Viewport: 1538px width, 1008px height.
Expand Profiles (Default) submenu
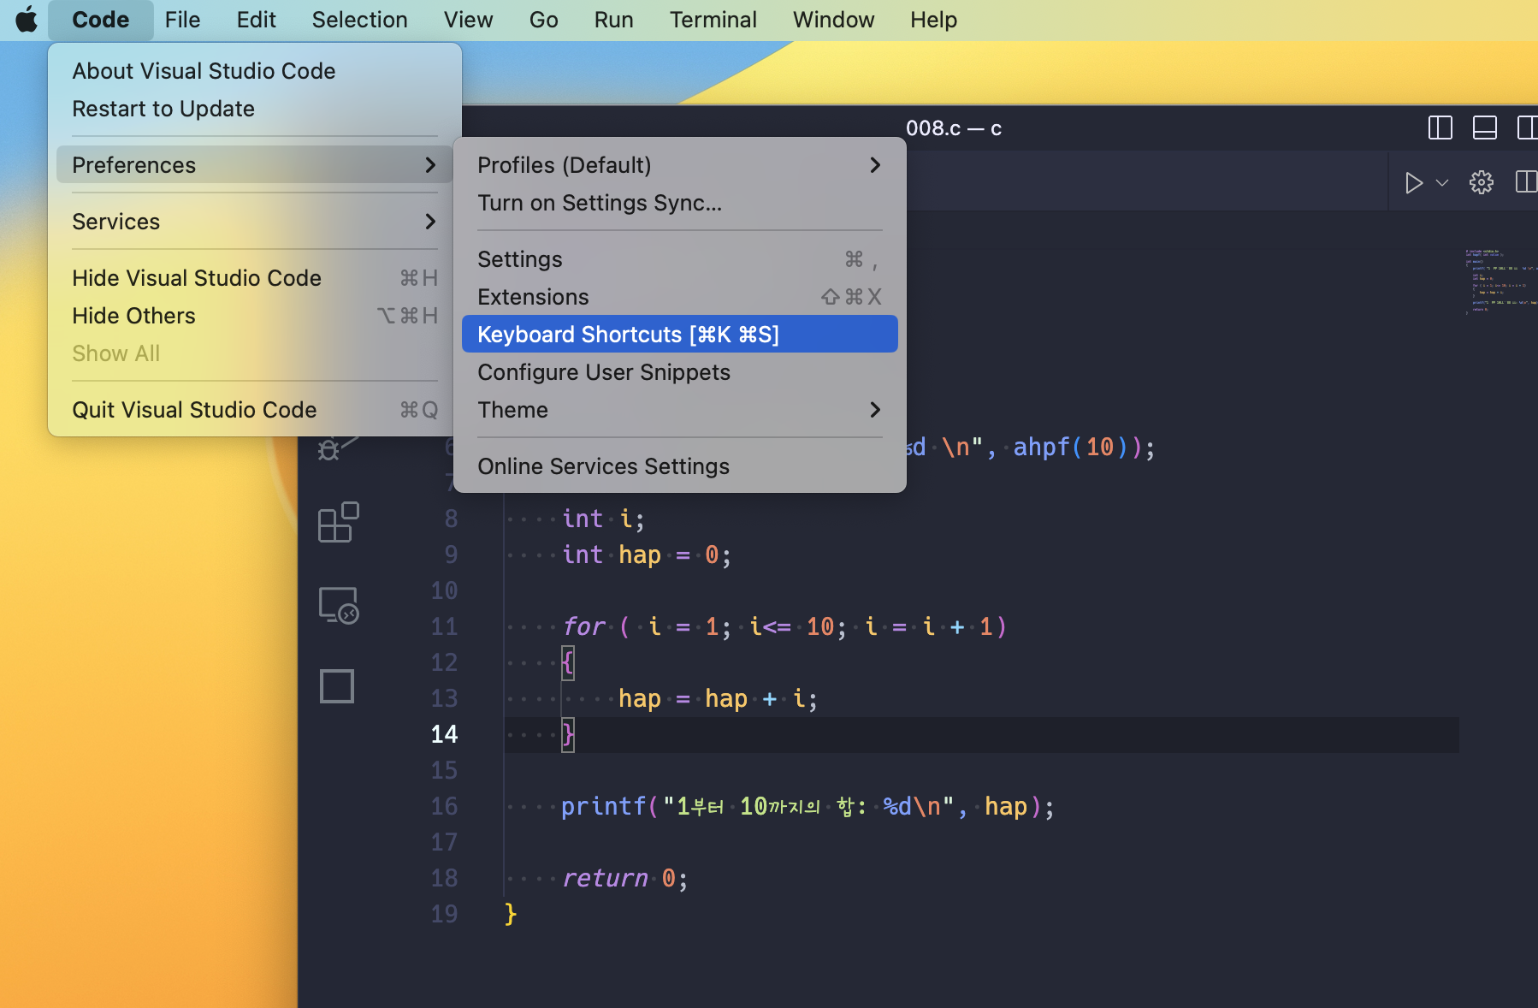(x=679, y=165)
